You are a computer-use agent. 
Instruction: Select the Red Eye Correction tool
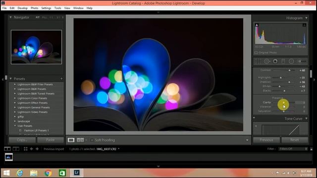click(x=275, y=61)
